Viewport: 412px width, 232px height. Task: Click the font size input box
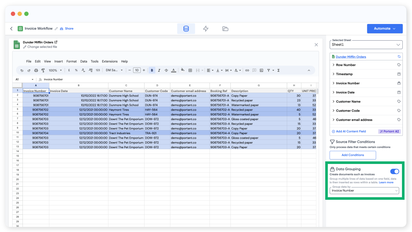click(x=137, y=70)
